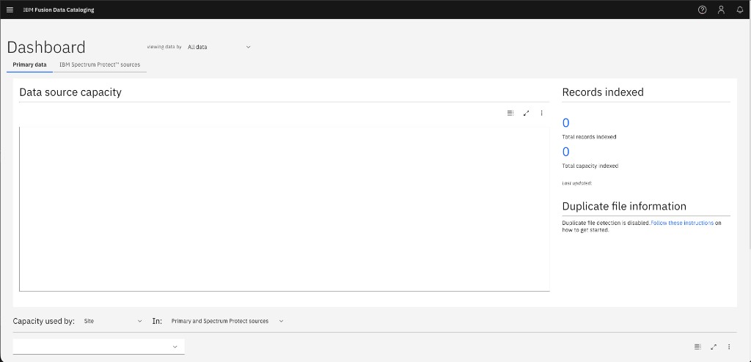The height and width of the screenshot is (362, 751).
Task: Open Primary and Spectrum Protect sources dropdown
Action: [x=227, y=321]
